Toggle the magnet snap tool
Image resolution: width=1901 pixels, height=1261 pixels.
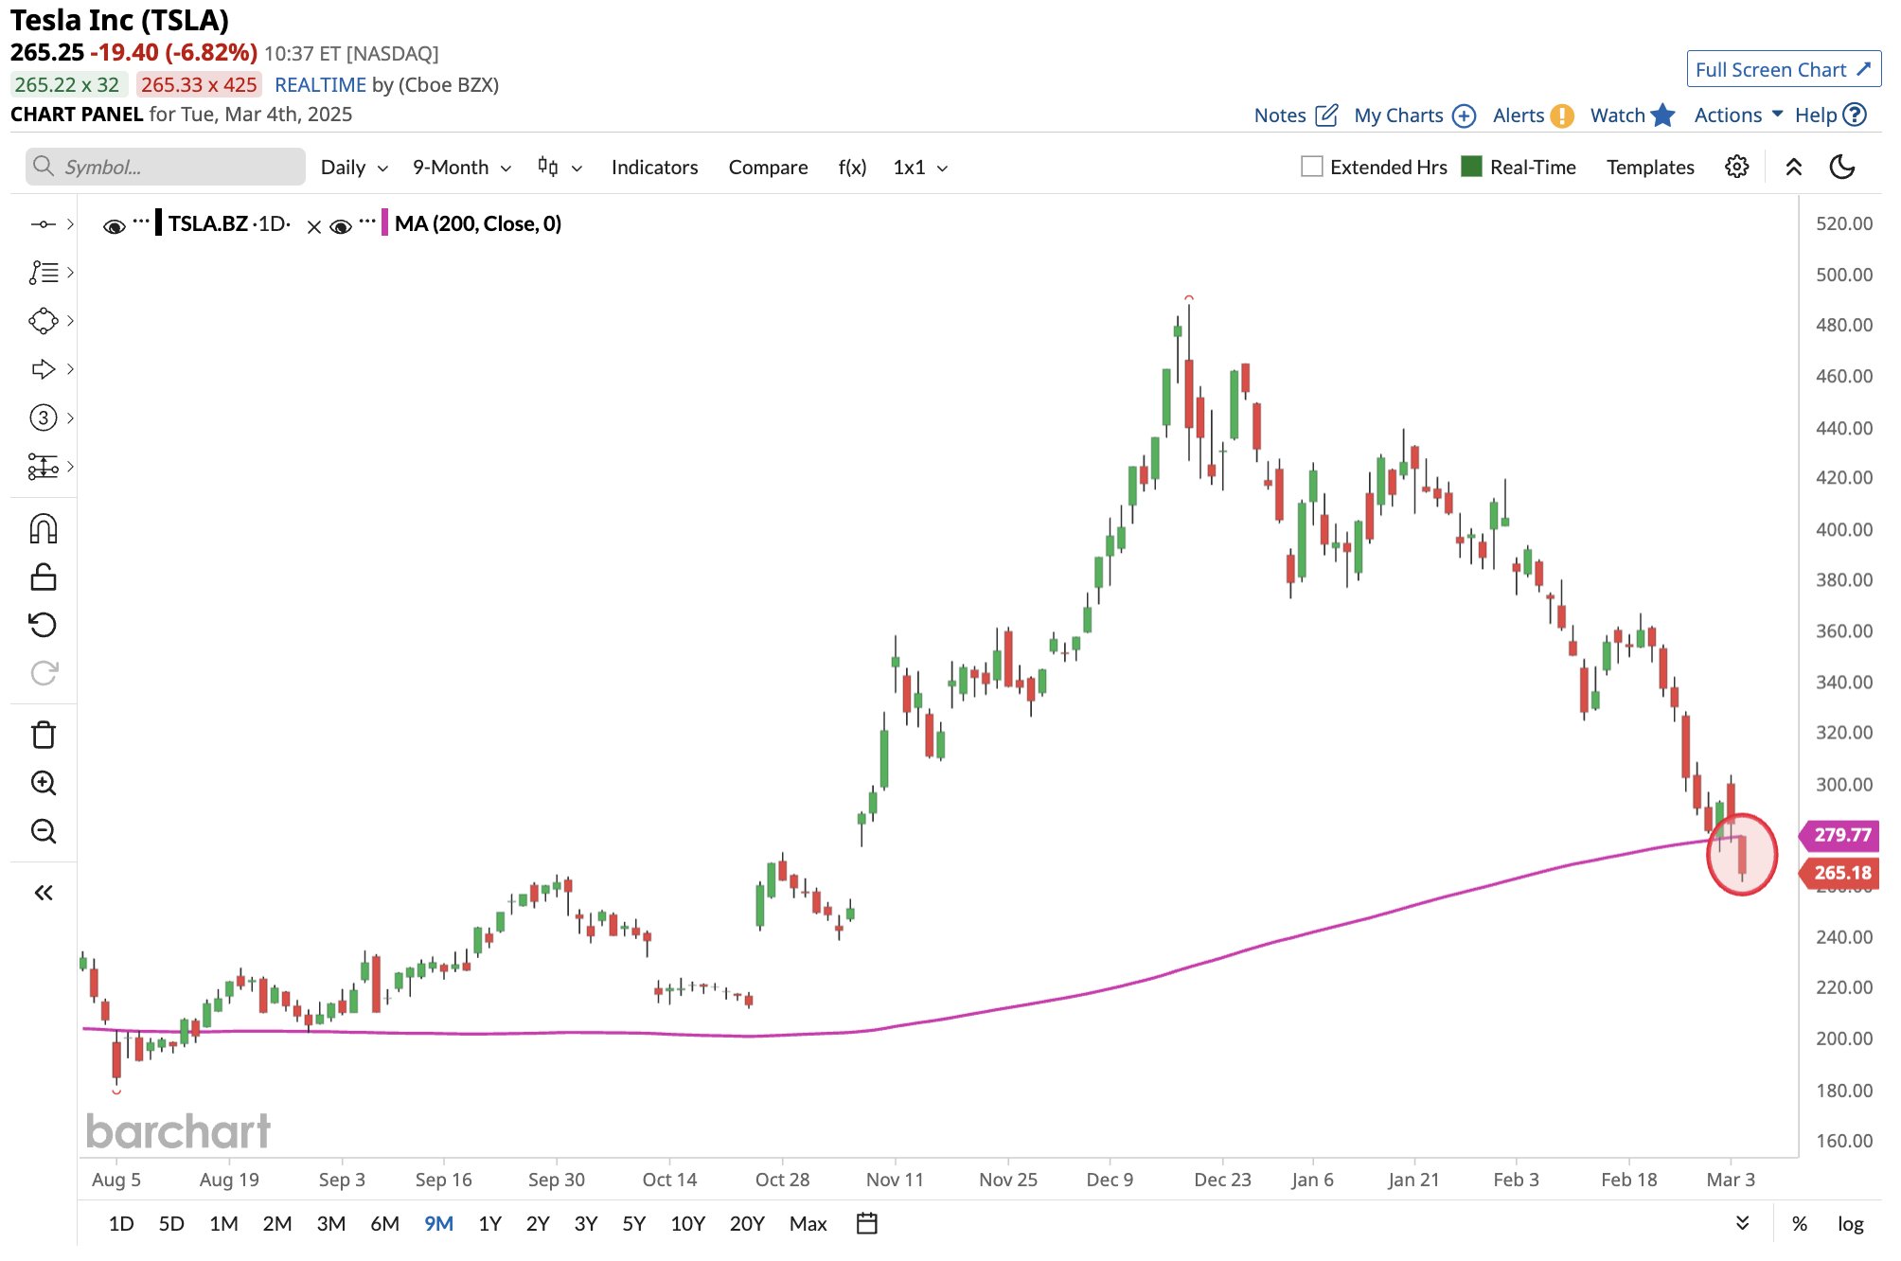coord(44,528)
